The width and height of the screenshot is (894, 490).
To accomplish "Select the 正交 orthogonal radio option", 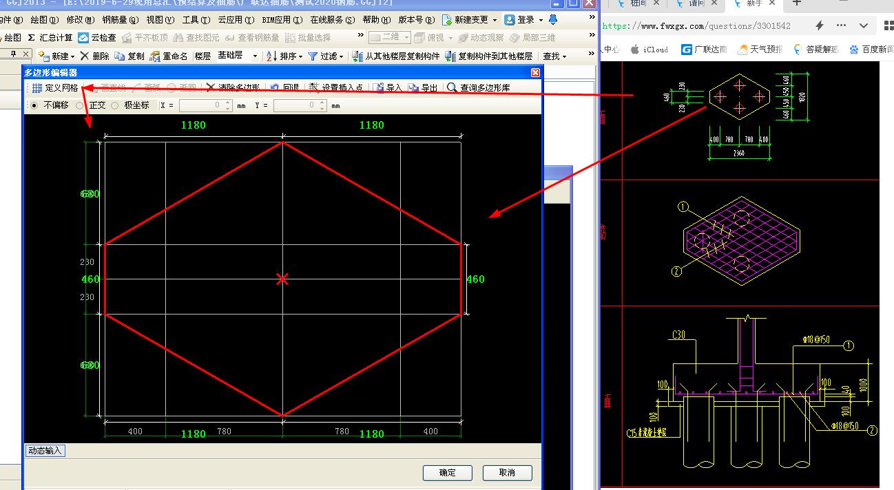I will click(x=91, y=105).
